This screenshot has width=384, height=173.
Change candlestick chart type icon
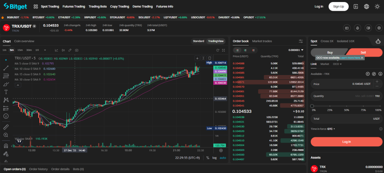tap(63, 50)
